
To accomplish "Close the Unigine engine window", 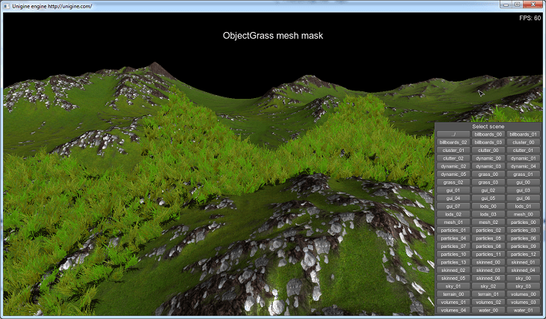I will coord(533,4).
